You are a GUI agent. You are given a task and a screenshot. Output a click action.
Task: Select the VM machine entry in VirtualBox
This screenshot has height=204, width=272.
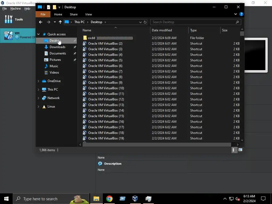(18, 35)
